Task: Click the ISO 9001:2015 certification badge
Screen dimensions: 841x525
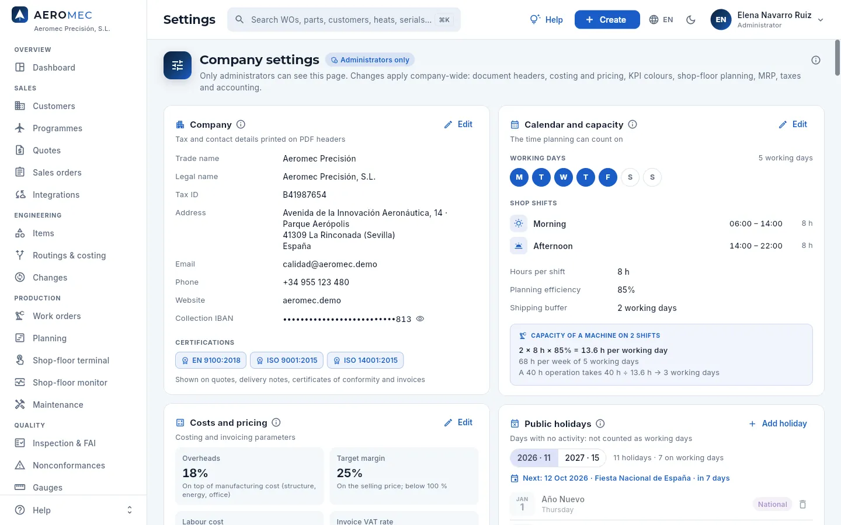Action: pyautogui.click(x=287, y=360)
